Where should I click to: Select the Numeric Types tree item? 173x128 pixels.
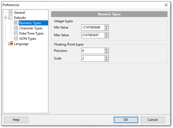point(33,23)
